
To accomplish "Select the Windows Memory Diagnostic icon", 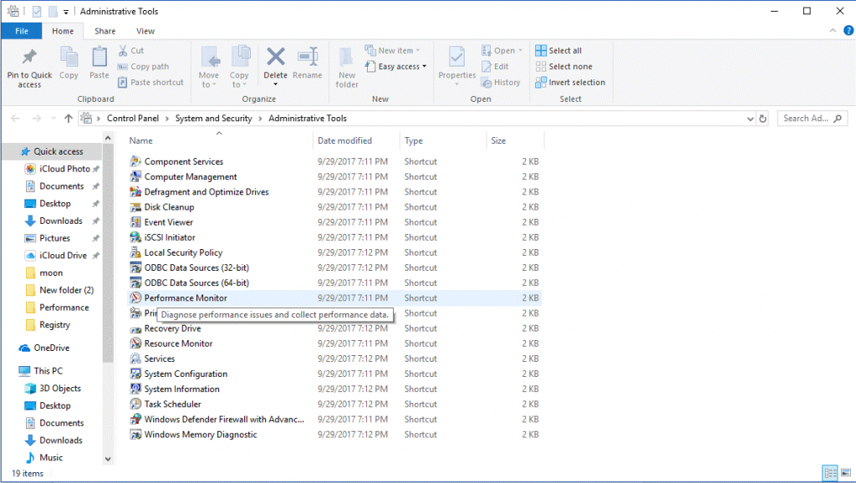I will pyautogui.click(x=135, y=435).
